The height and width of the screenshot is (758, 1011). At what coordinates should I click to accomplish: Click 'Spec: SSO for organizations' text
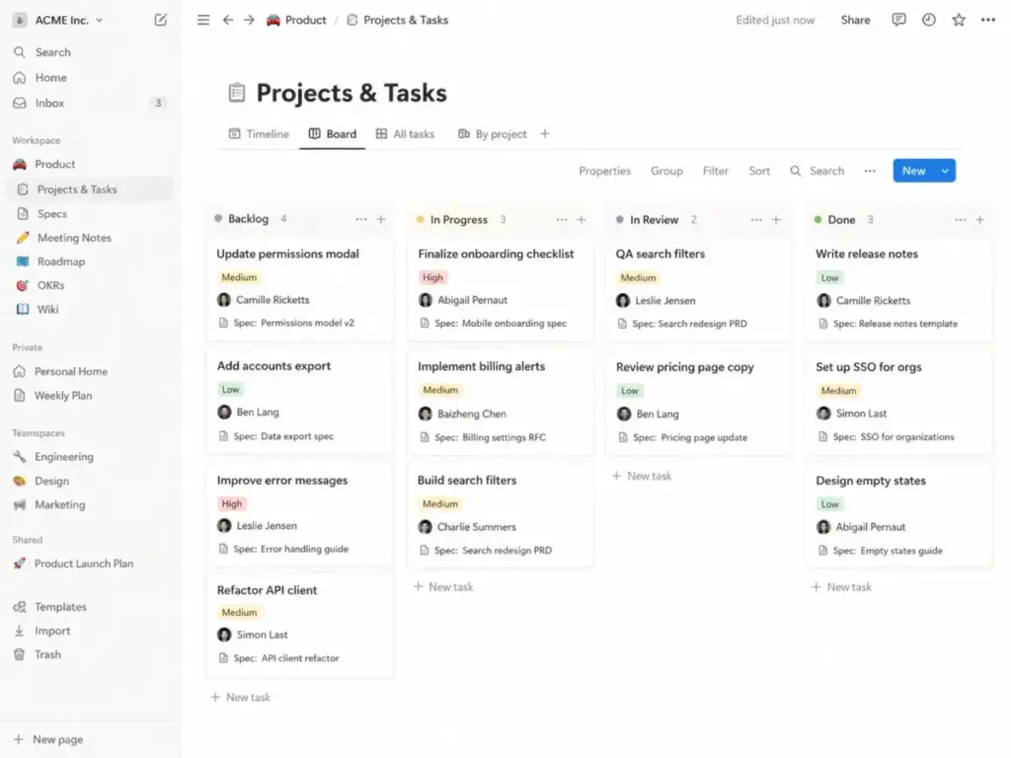(893, 436)
